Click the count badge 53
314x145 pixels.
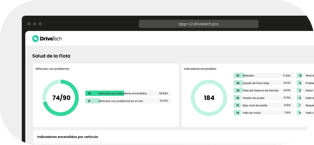(x=89, y=93)
